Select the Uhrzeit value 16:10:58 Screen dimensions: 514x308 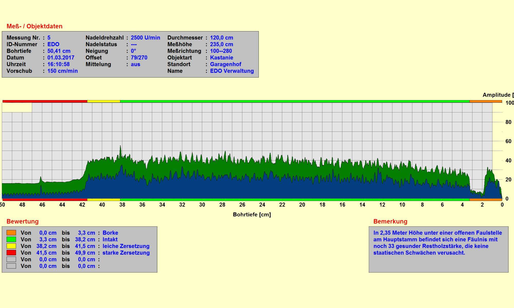click(58, 64)
